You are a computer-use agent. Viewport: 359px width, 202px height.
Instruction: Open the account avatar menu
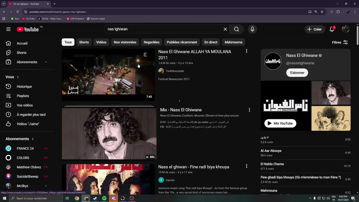point(346,29)
